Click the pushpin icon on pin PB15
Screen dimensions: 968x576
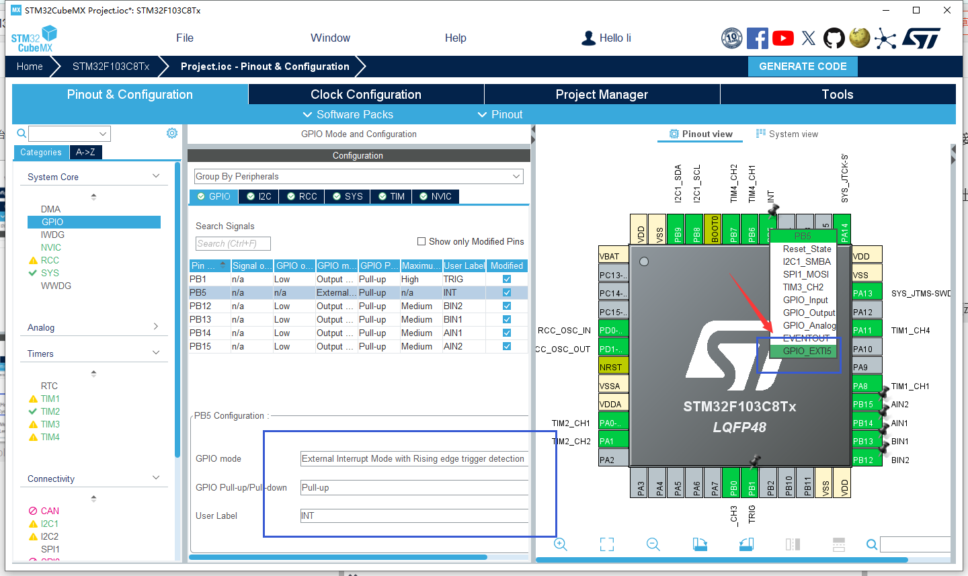pyautogui.click(x=884, y=393)
